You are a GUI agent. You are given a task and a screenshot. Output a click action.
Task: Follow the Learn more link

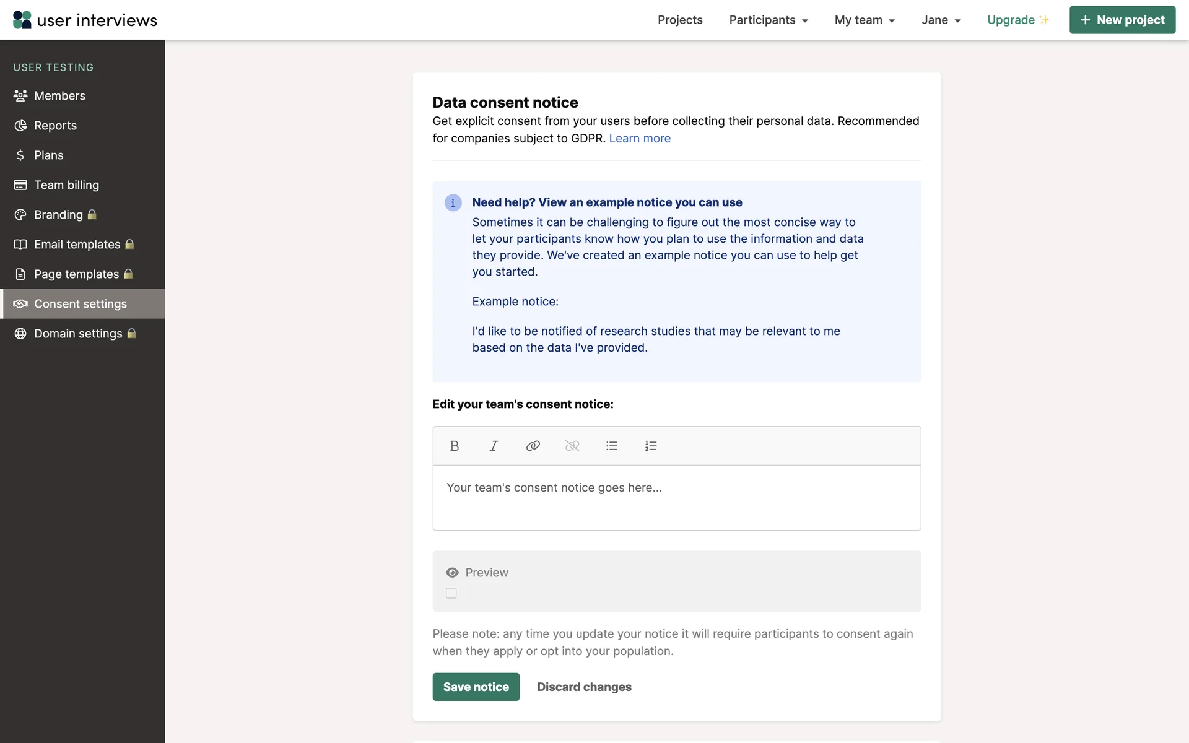pyautogui.click(x=640, y=139)
